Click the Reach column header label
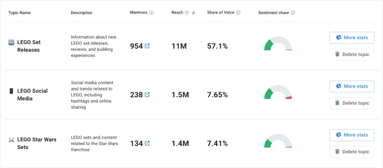Screen dimensions: 383x168 (x=177, y=12)
